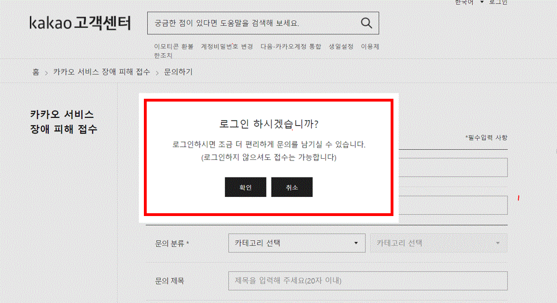The width and height of the screenshot is (557, 303).
Task: Select the 문의하기 breadcrumb item
Action: tap(178, 72)
